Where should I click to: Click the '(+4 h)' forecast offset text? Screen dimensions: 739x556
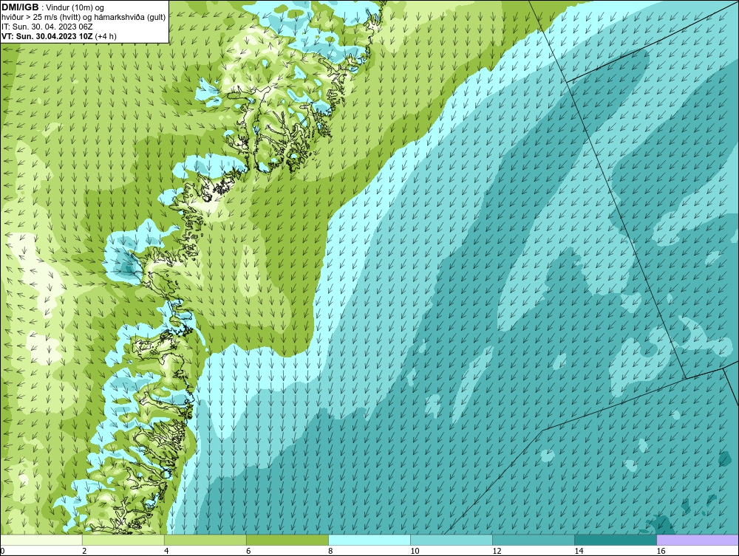[106, 36]
